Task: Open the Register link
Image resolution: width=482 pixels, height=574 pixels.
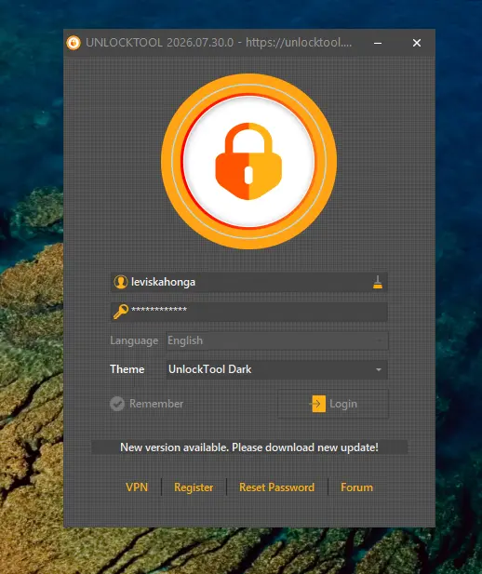Action: pyautogui.click(x=194, y=487)
